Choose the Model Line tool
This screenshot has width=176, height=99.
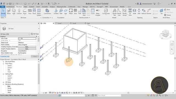click(119, 12)
